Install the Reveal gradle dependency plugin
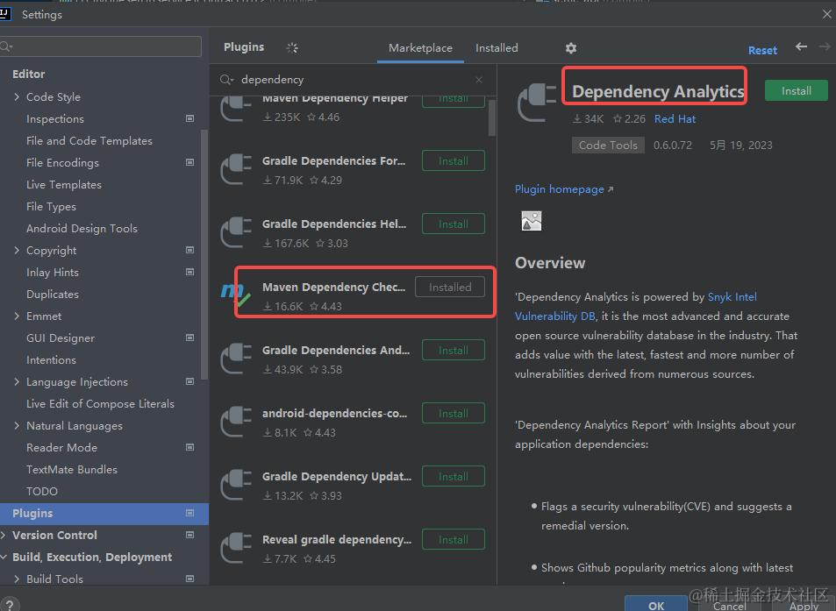The height and width of the screenshot is (611, 836). click(454, 540)
